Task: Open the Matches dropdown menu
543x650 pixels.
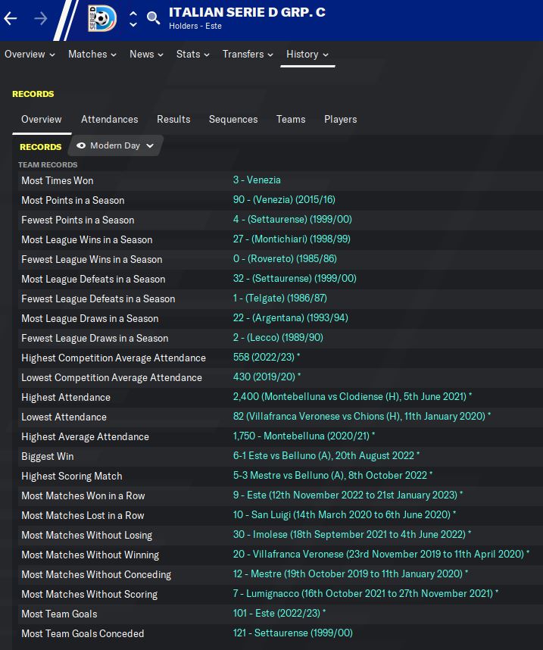Action: pos(92,54)
